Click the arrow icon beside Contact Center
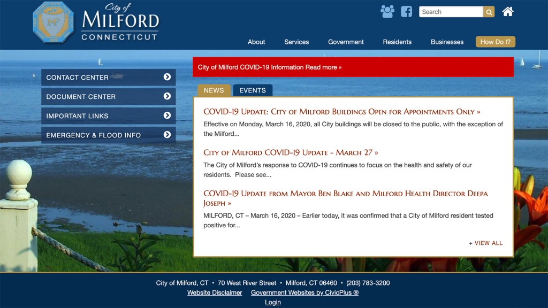Screen dimensions: 548x308 167,77
